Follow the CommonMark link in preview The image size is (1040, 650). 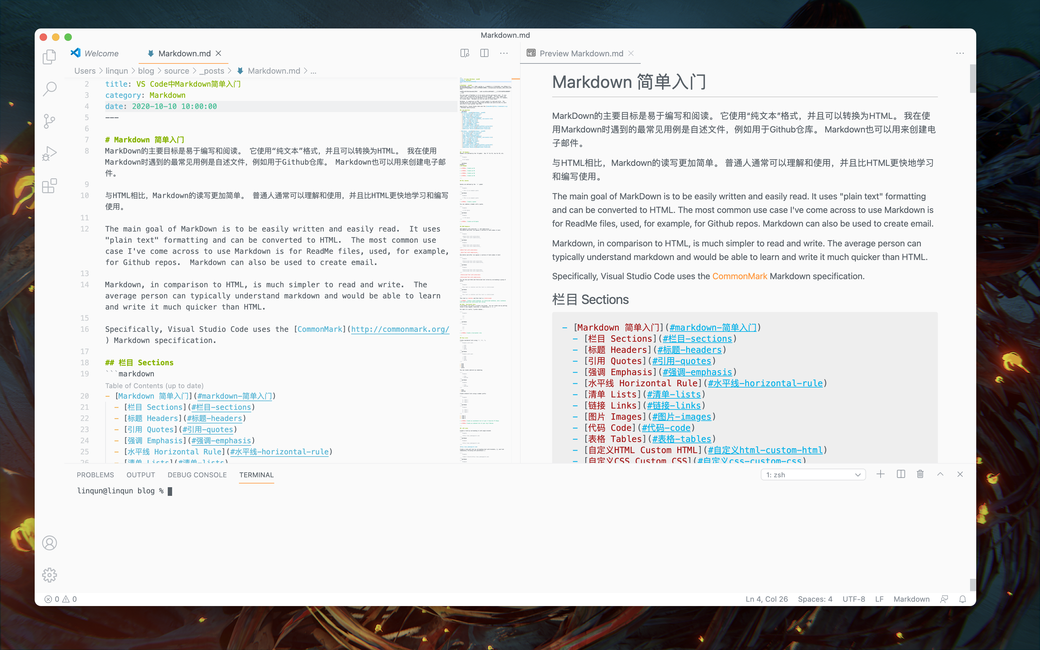click(739, 276)
